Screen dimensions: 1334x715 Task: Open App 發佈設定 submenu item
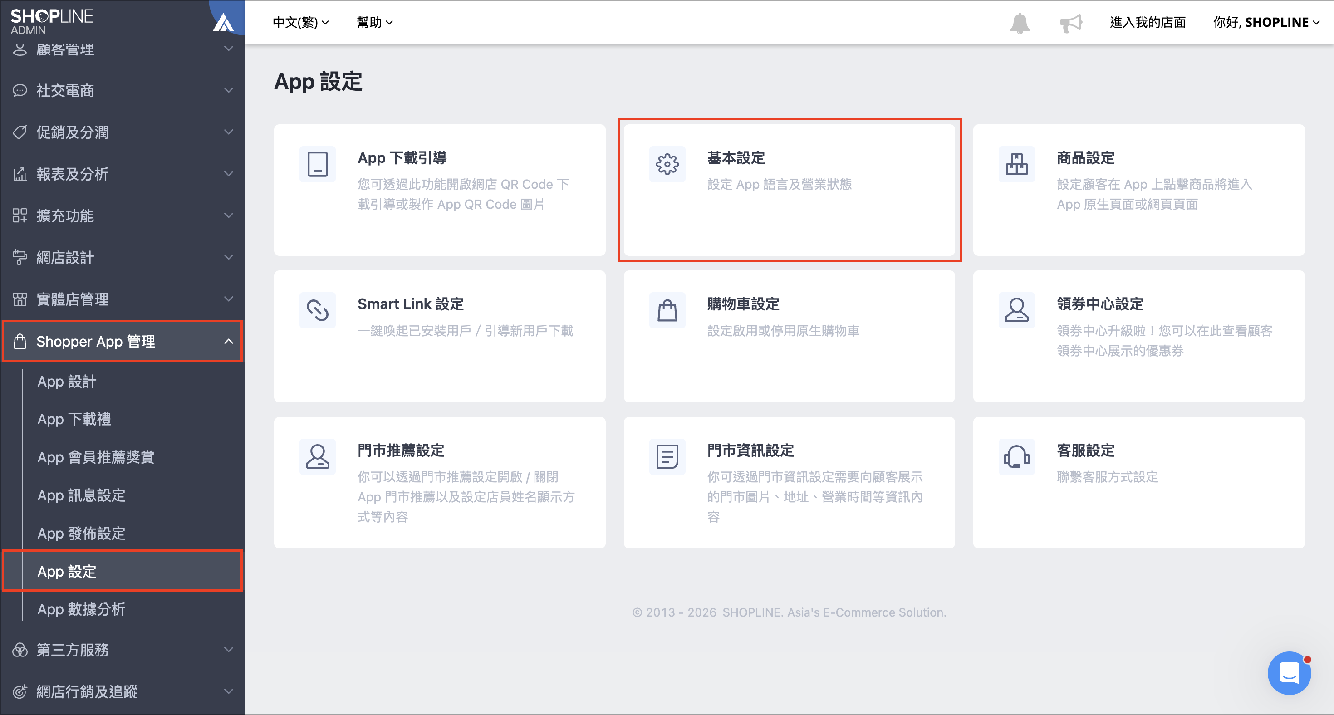[81, 533]
